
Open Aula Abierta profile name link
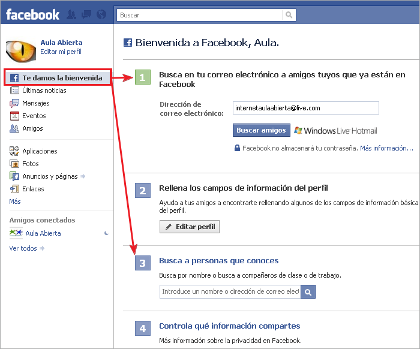(x=61, y=43)
